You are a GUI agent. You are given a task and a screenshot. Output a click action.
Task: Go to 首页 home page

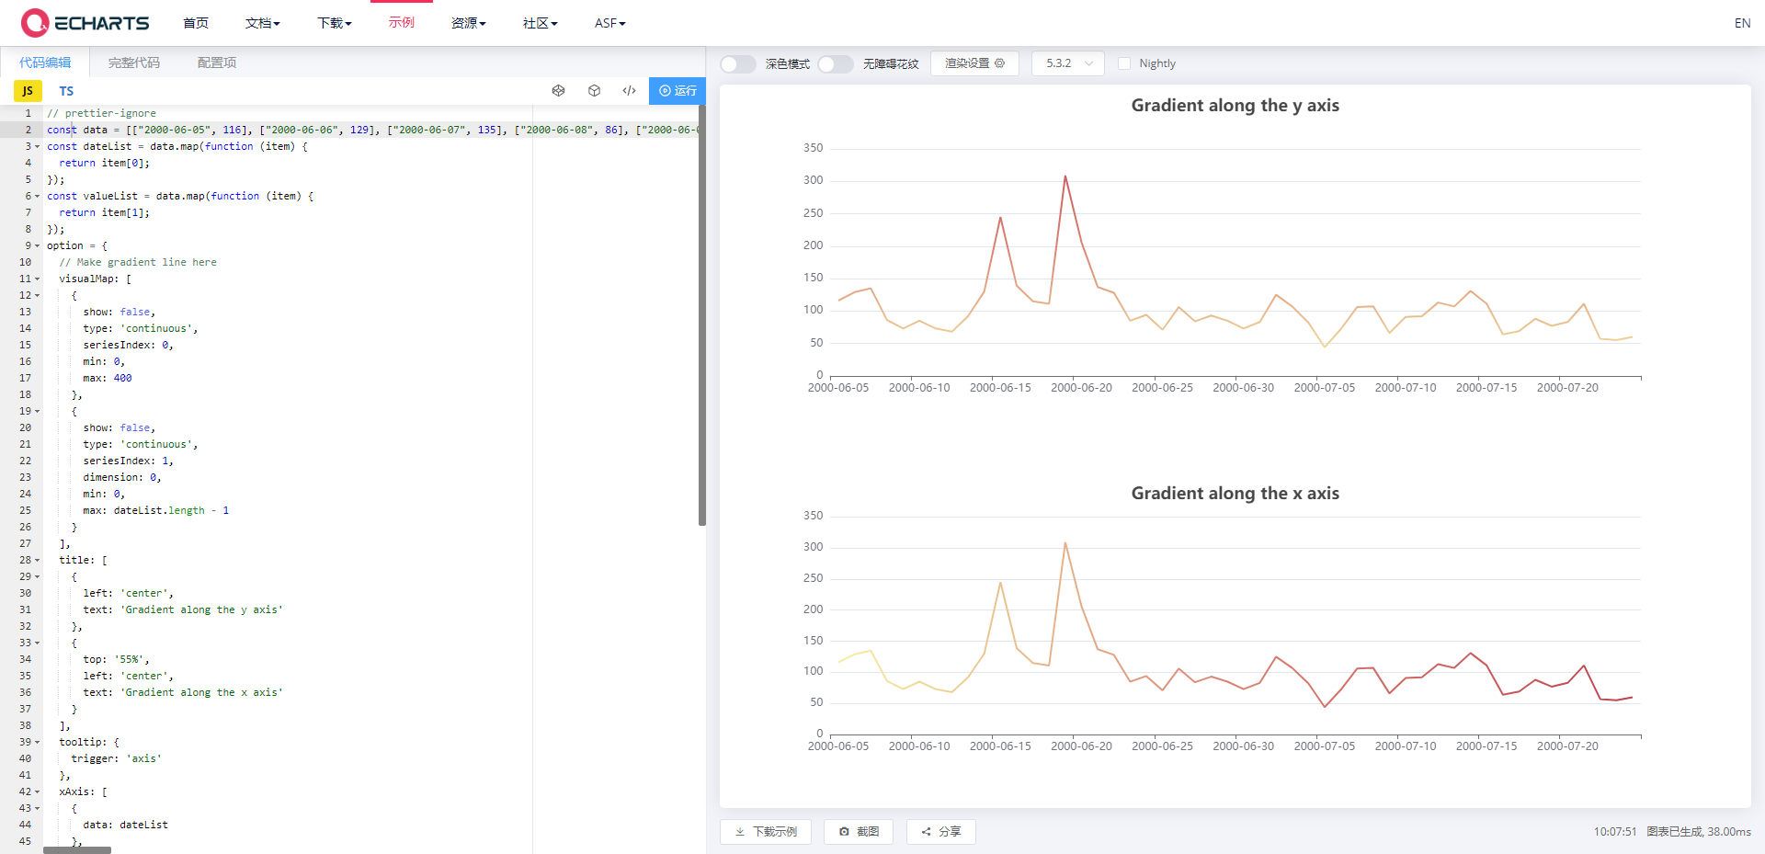196,23
